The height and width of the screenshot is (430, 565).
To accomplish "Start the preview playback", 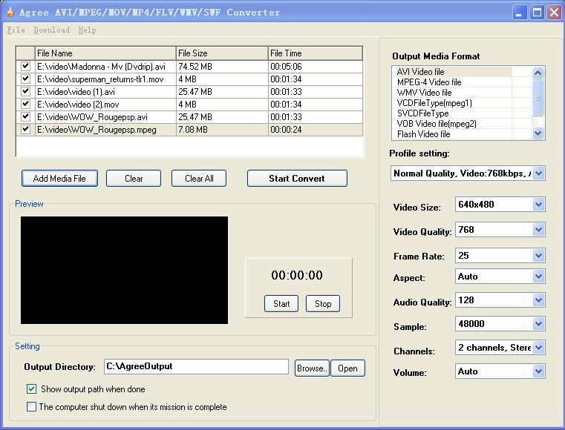I will pos(281,303).
